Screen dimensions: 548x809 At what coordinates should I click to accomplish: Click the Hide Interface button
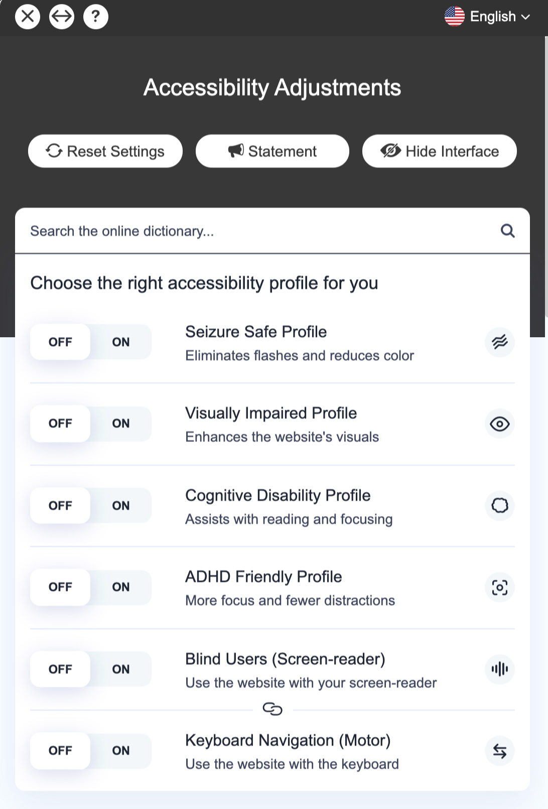tap(440, 151)
